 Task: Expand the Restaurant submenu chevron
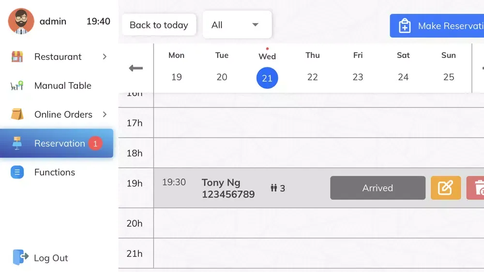click(x=105, y=57)
